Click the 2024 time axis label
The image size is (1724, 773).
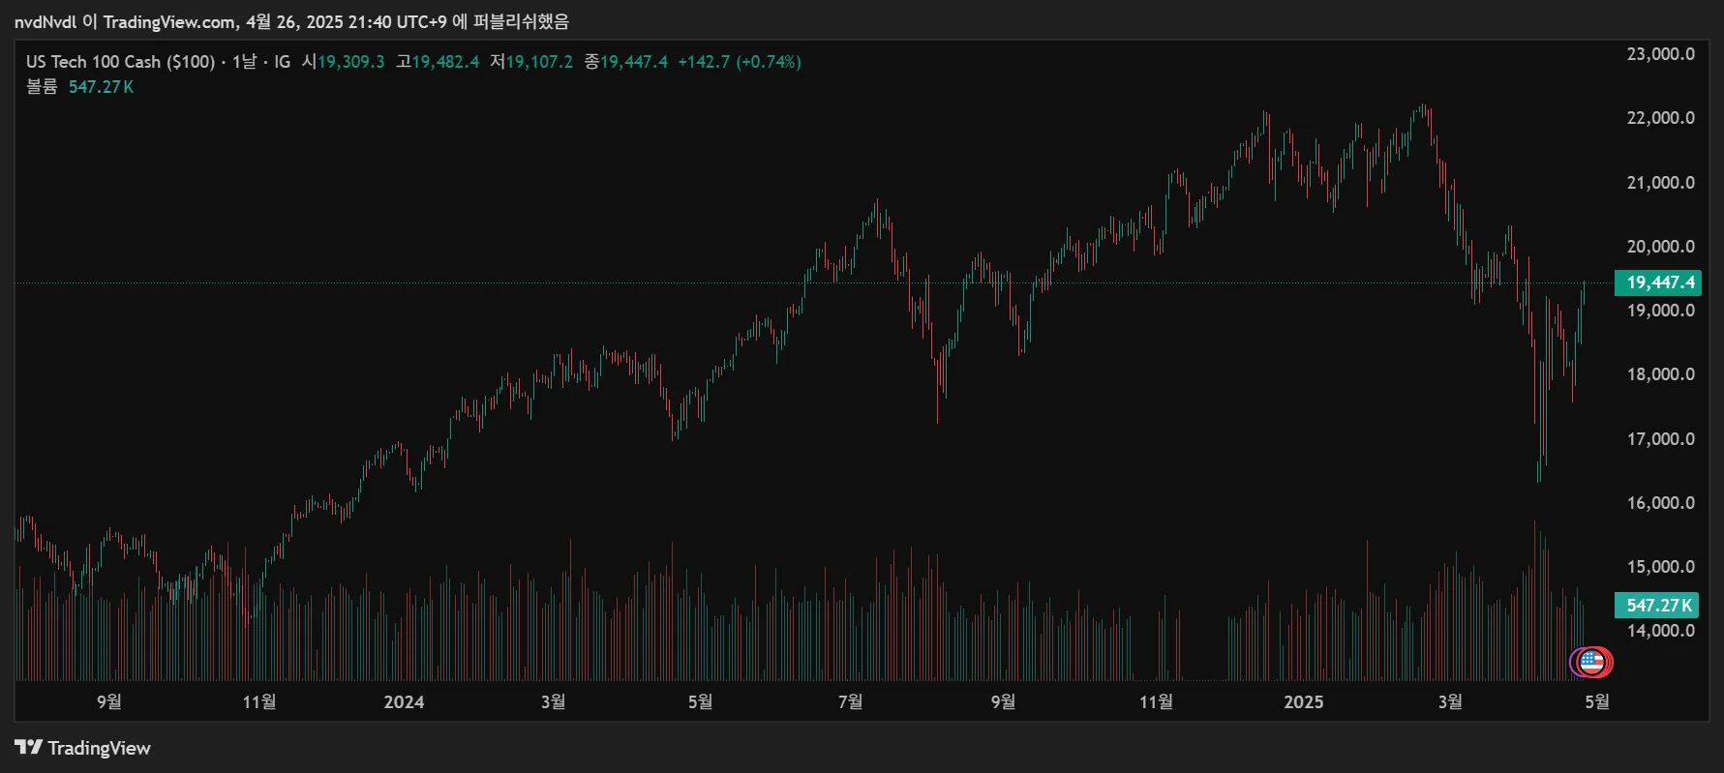[x=404, y=702]
